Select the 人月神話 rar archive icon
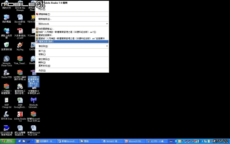Image resolution: width=230 pixels, height=144 pixels. coord(6,89)
